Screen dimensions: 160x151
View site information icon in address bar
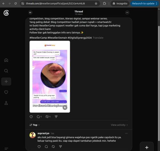[x=23, y=4]
